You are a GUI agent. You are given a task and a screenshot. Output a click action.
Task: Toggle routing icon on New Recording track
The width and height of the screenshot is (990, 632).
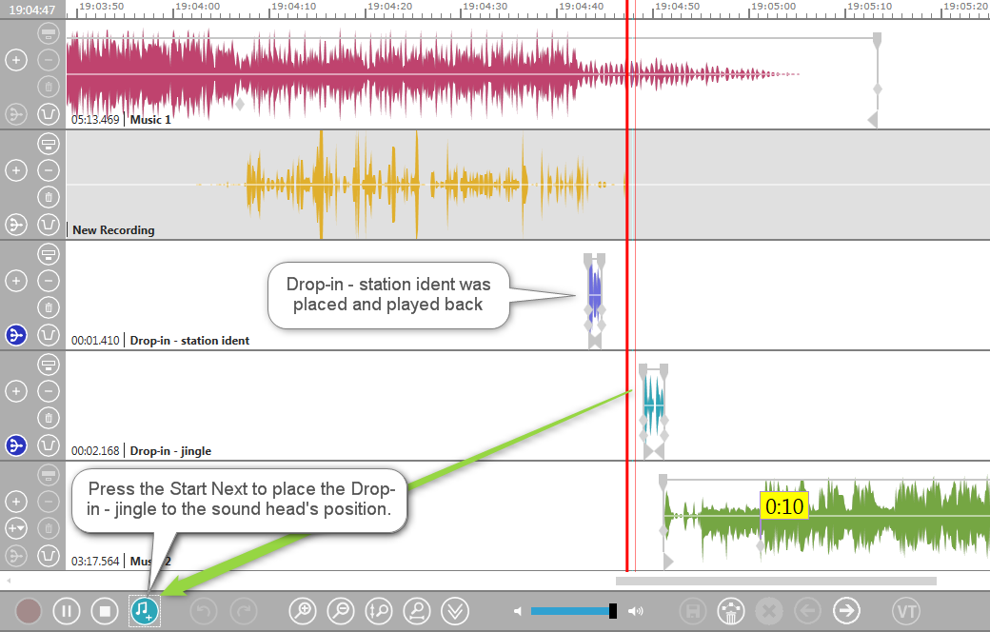15,225
